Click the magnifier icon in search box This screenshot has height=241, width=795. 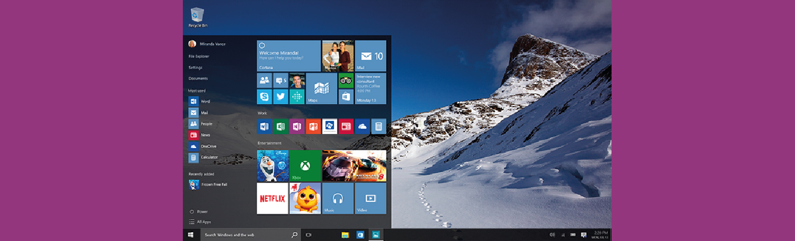(x=294, y=235)
